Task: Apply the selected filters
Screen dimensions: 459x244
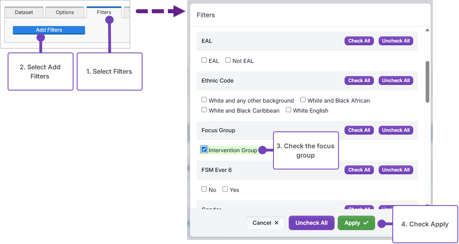Action: point(356,223)
